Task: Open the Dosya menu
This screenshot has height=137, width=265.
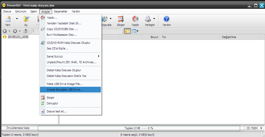Action: (x=7, y=11)
